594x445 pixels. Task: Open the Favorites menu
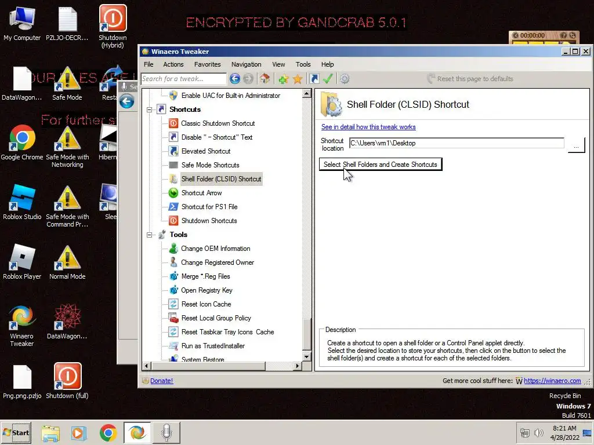pyautogui.click(x=207, y=64)
